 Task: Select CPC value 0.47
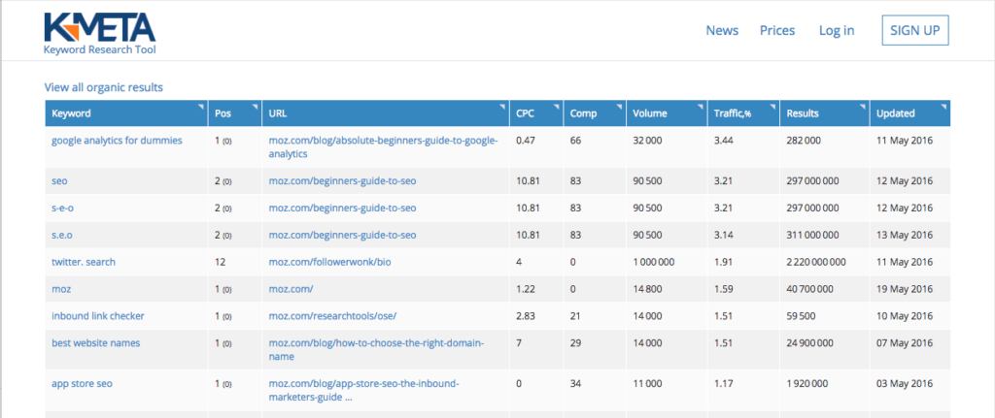pos(526,140)
